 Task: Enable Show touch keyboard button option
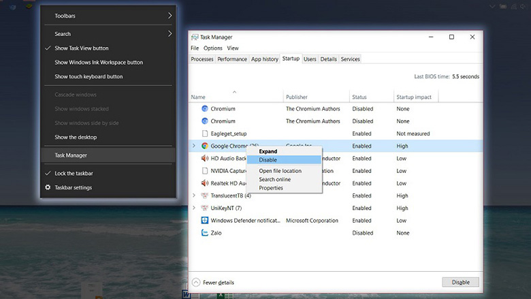88,76
